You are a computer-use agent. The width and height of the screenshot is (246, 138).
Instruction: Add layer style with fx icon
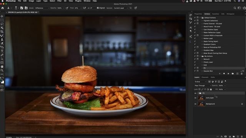pos(221,136)
